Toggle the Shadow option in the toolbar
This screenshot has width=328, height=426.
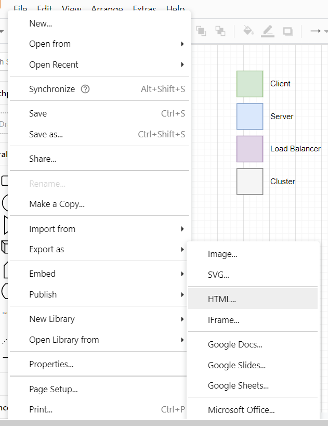287,31
